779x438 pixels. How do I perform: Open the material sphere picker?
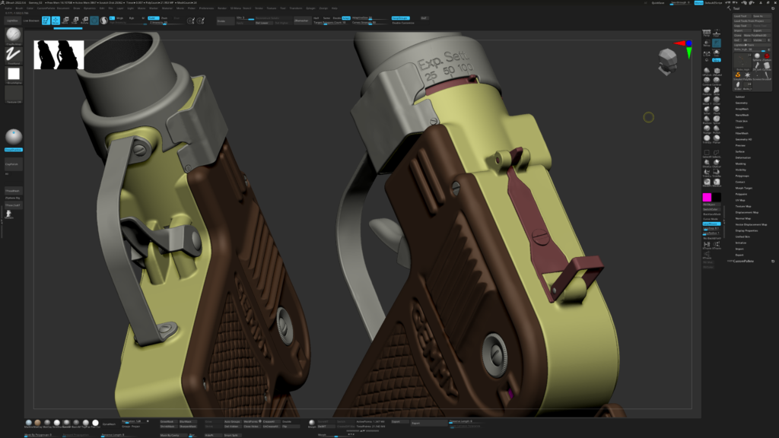click(x=13, y=137)
